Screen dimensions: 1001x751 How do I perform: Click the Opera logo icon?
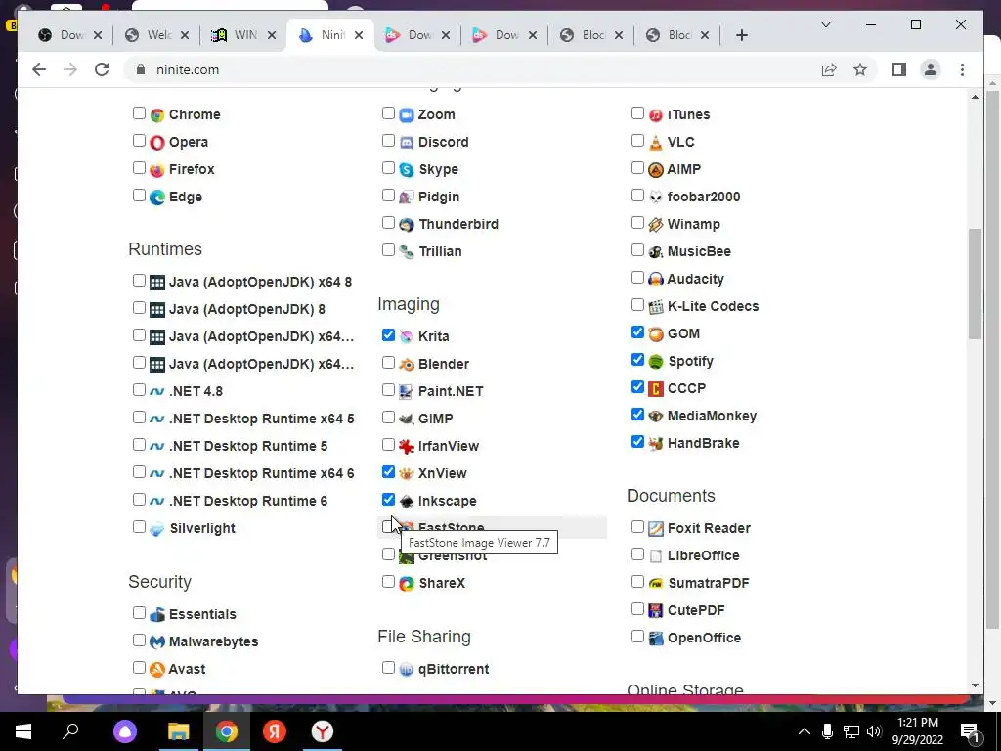[x=157, y=143]
